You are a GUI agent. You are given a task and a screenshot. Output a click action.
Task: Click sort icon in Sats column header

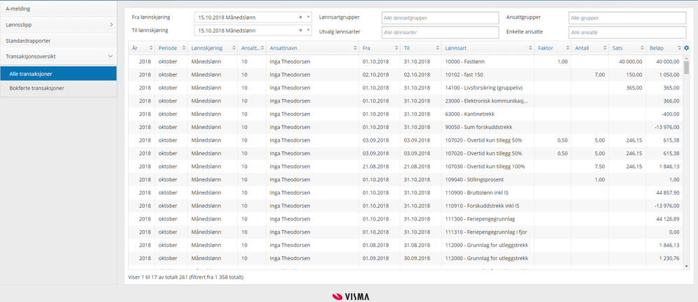click(x=642, y=47)
